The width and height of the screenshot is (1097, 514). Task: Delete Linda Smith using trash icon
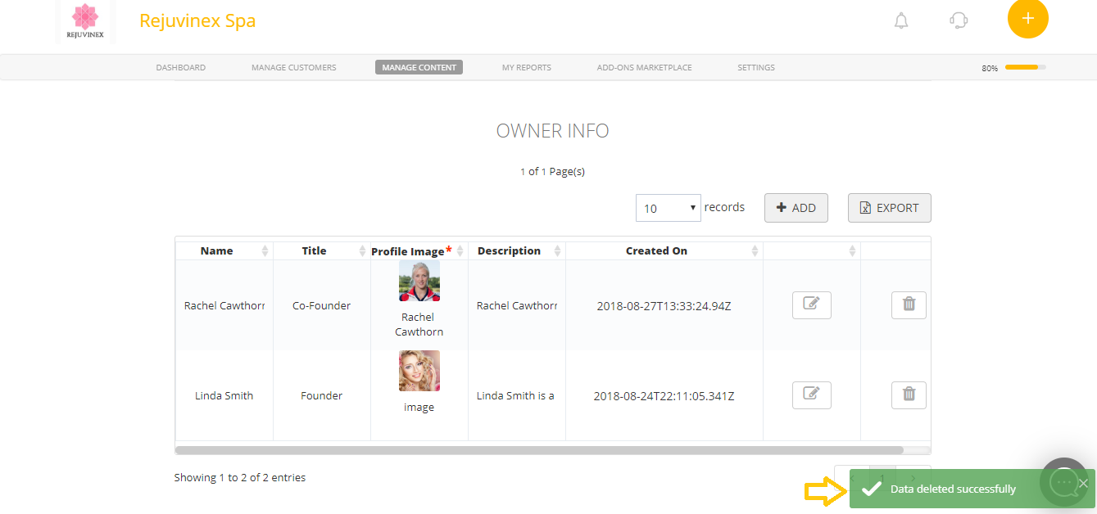[x=909, y=395]
